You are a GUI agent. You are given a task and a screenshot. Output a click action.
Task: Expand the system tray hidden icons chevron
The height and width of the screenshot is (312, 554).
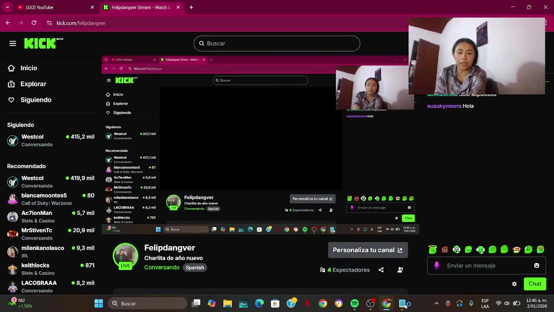coord(436,303)
